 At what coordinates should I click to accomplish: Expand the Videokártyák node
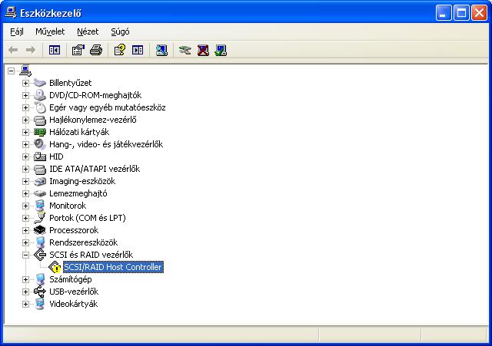[25, 304]
